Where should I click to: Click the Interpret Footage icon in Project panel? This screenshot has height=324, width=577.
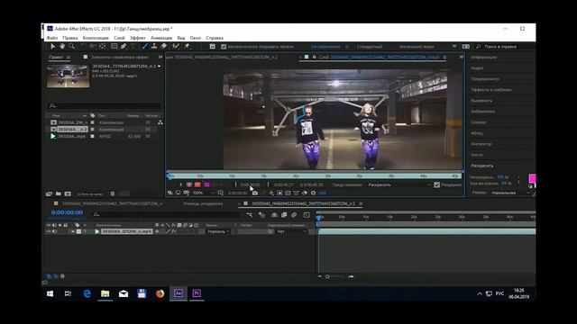pyautogui.click(x=49, y=194)
